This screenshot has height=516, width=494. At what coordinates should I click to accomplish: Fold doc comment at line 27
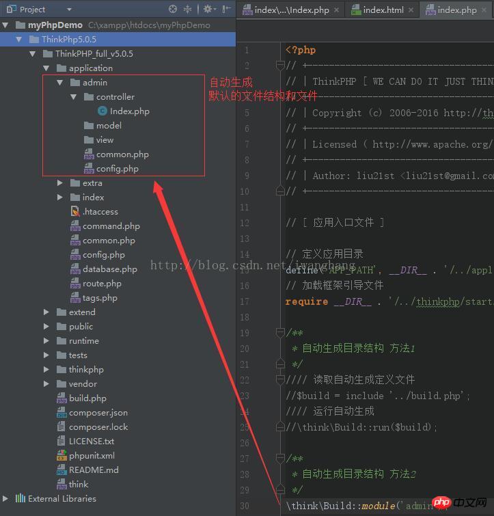click(x=280, y=458)
